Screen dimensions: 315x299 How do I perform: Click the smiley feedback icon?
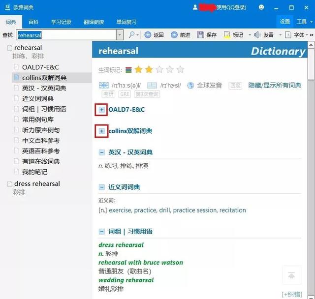click(x=261, y=7)
